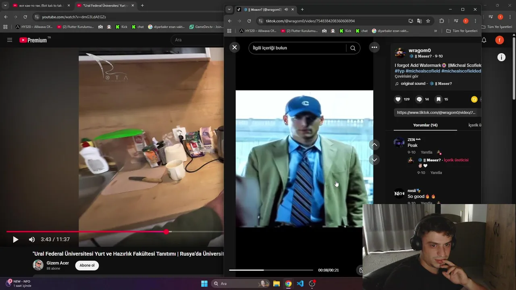Reload the TikTok page

tap(249, 21)
